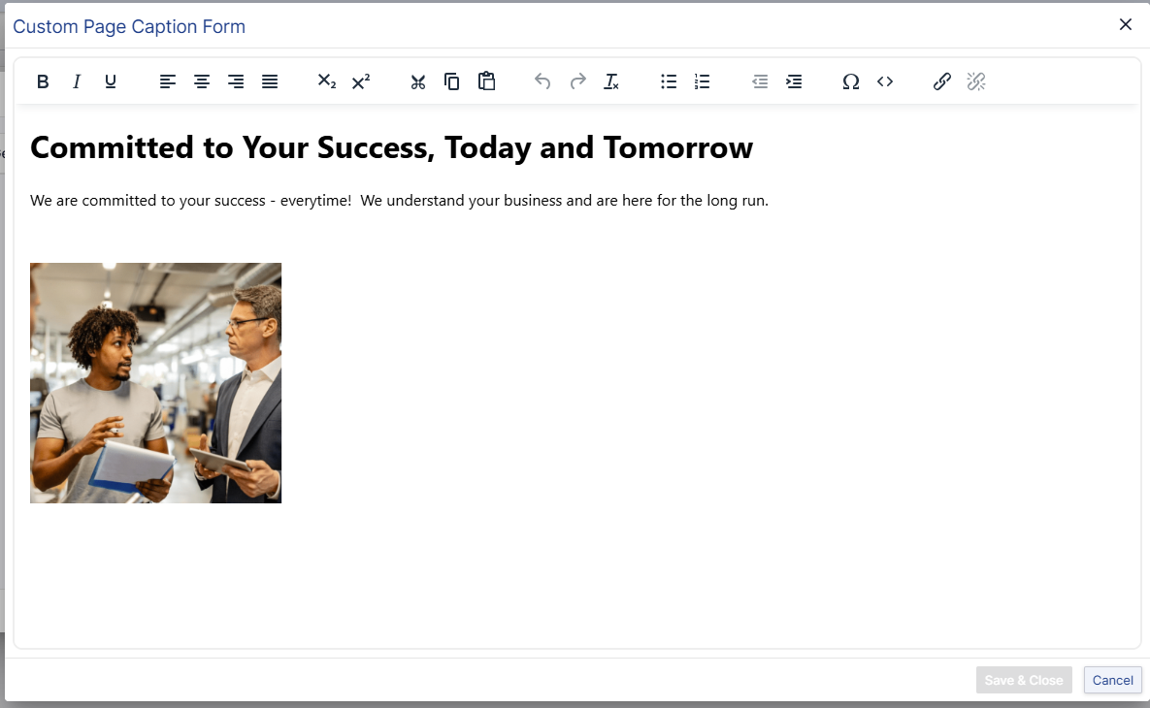This screenshot has height=708, width=1150.
Task: Insert a hyperlink
Action: coord(941,81)
